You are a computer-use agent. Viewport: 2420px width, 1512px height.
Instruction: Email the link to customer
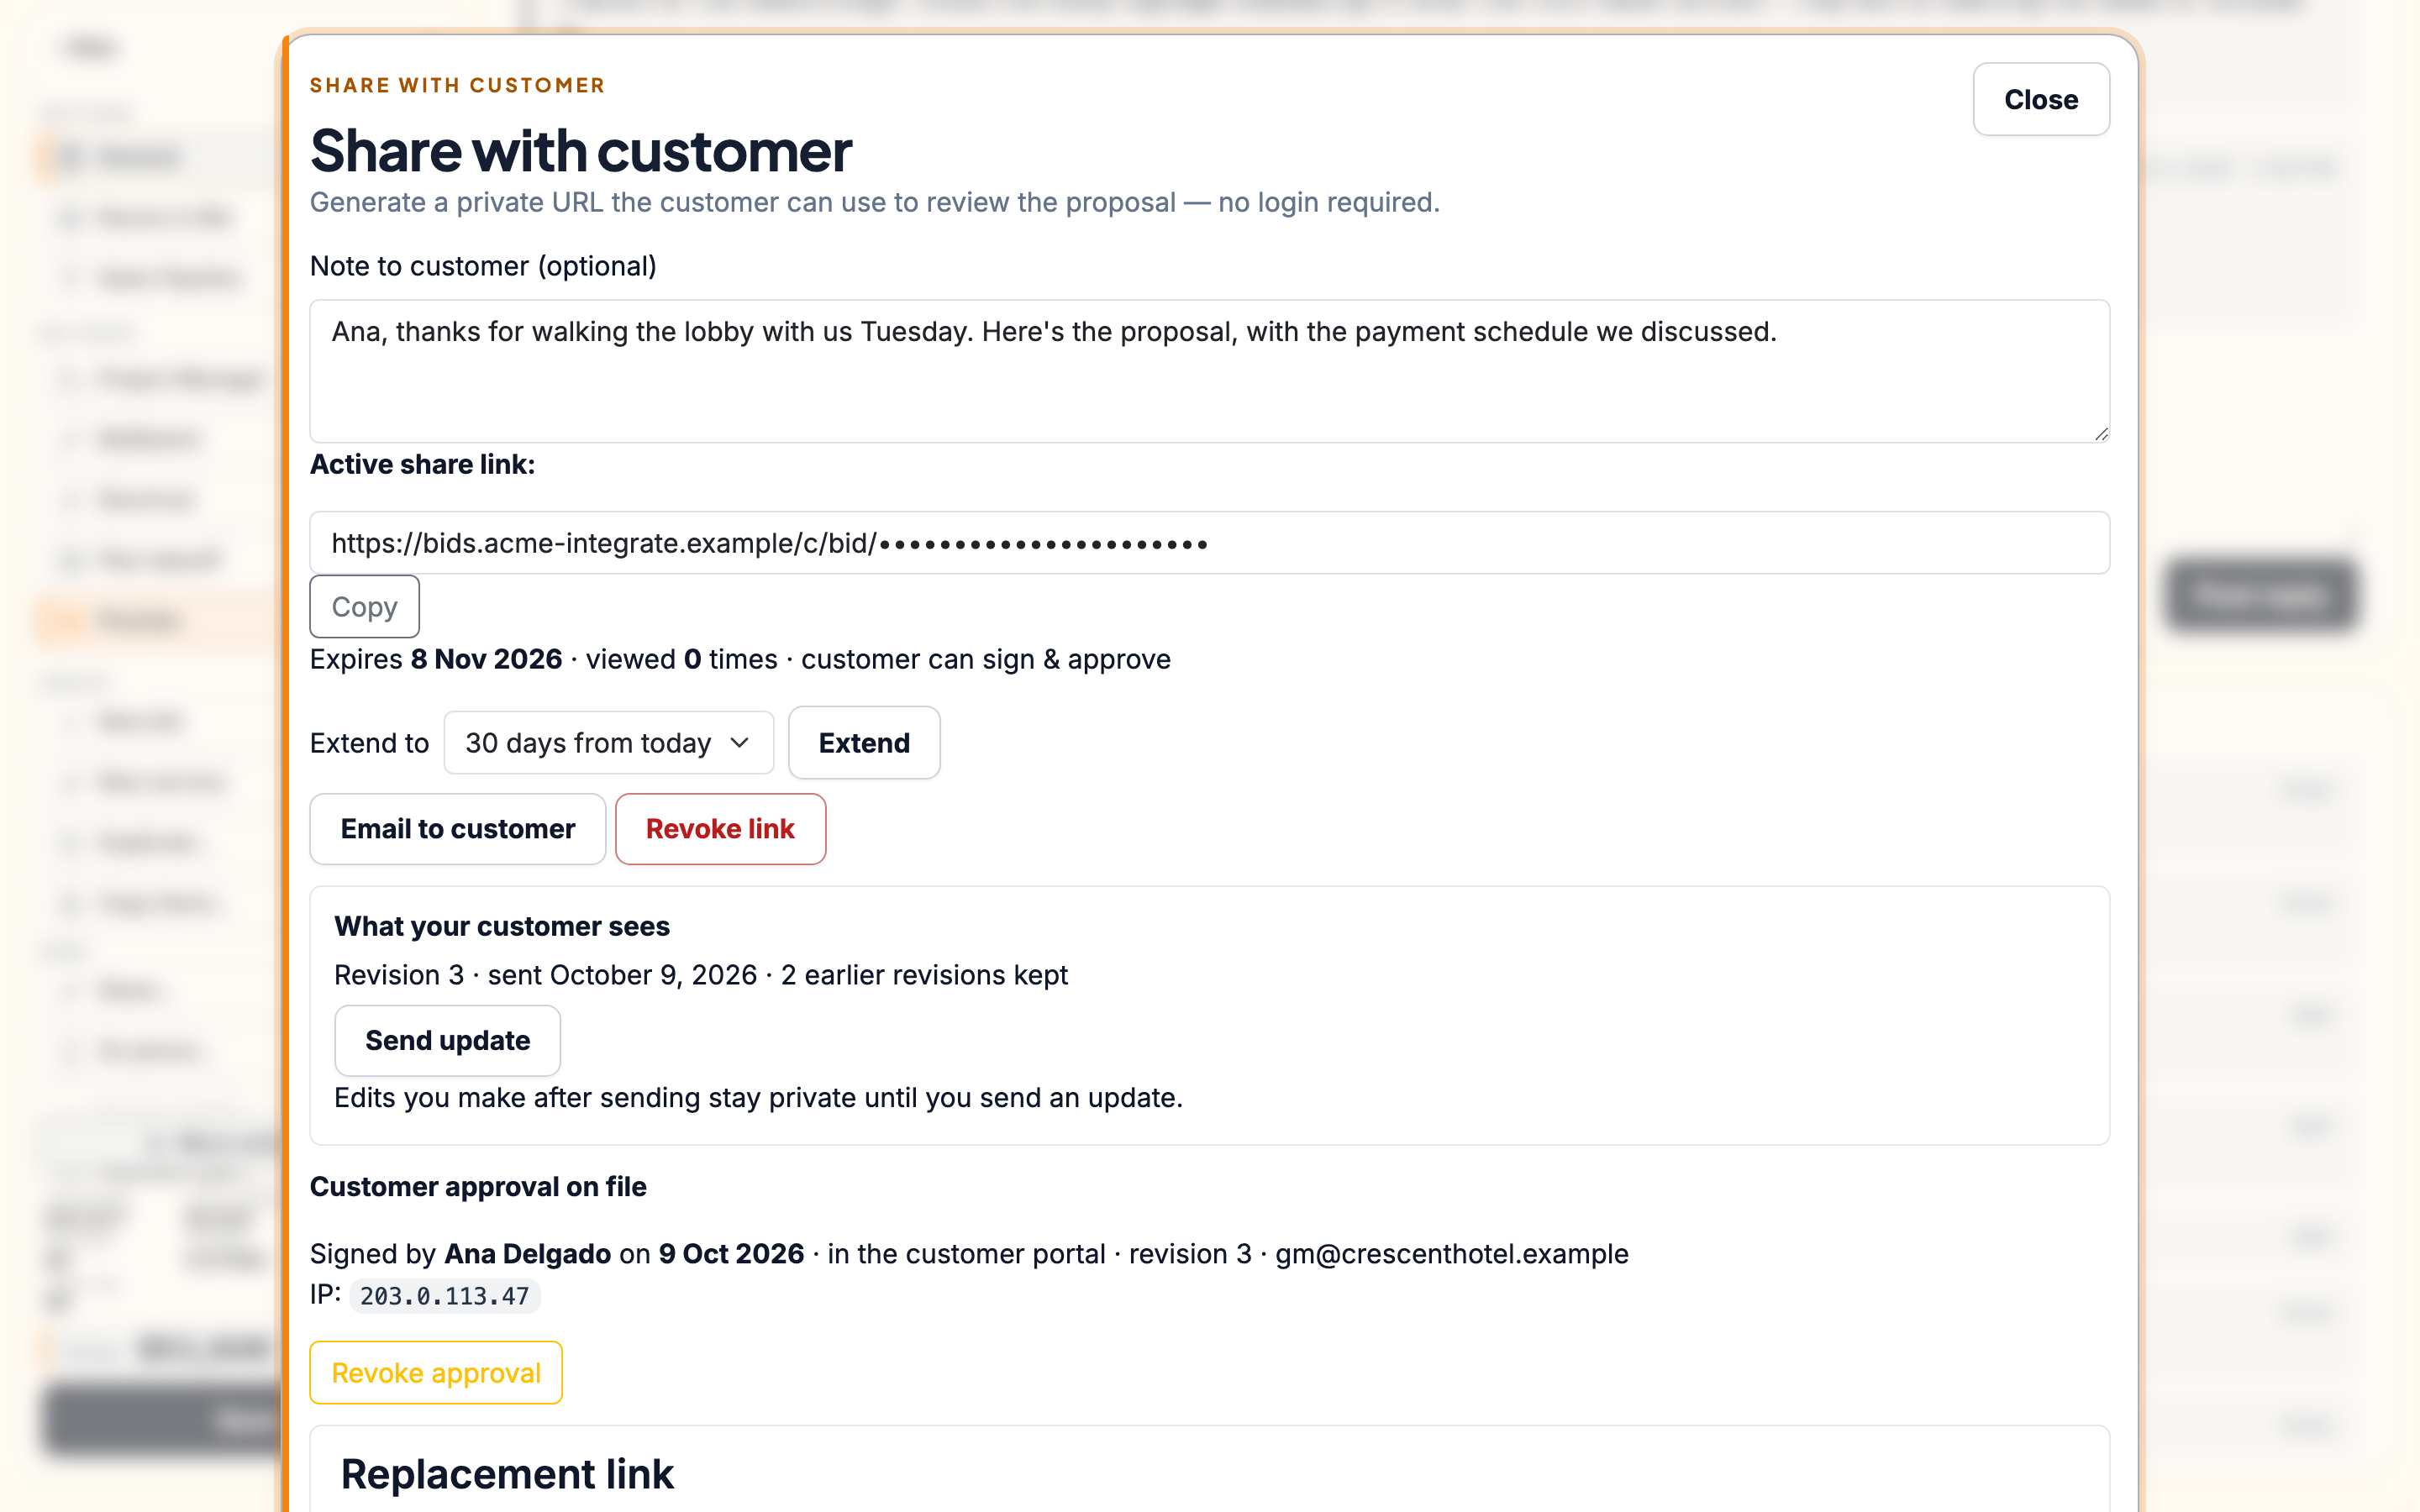[458, 829]
